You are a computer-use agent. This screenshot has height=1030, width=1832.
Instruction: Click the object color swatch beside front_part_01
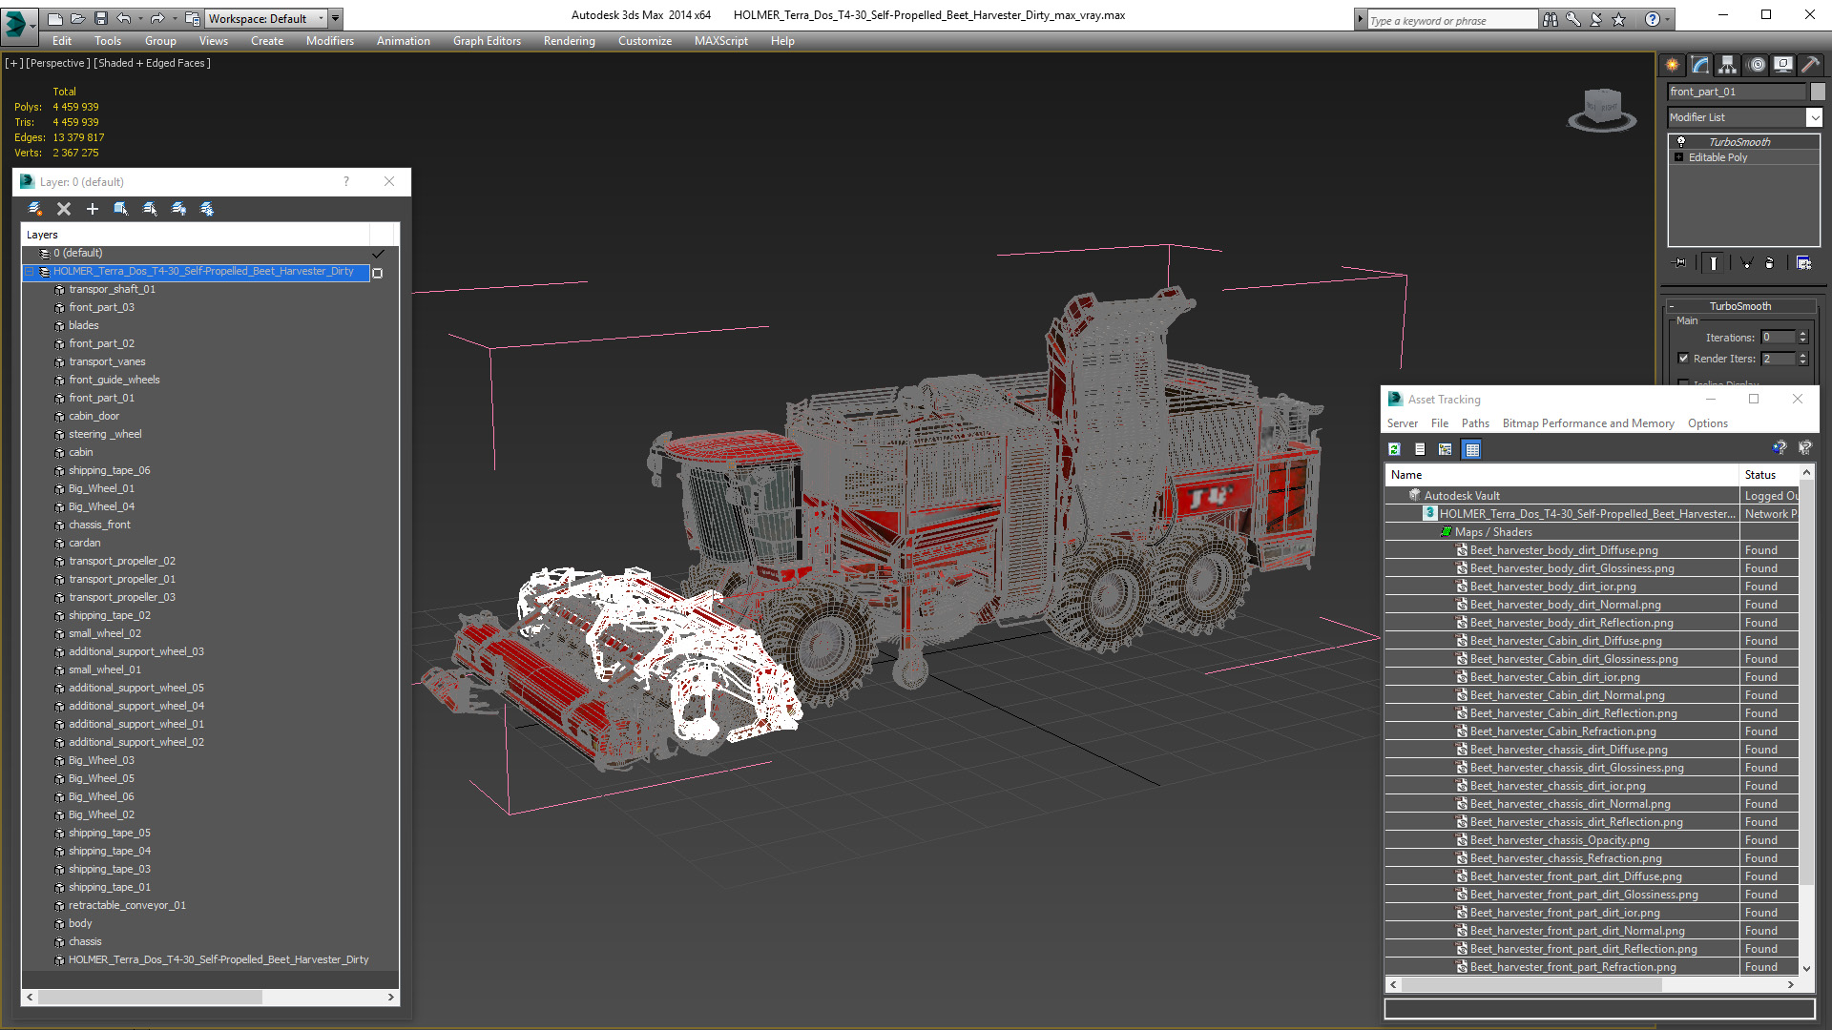(1818, 92)
